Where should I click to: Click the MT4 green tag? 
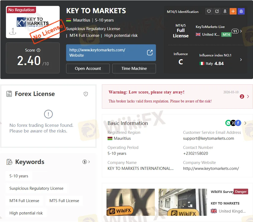[x=226, y=34]
